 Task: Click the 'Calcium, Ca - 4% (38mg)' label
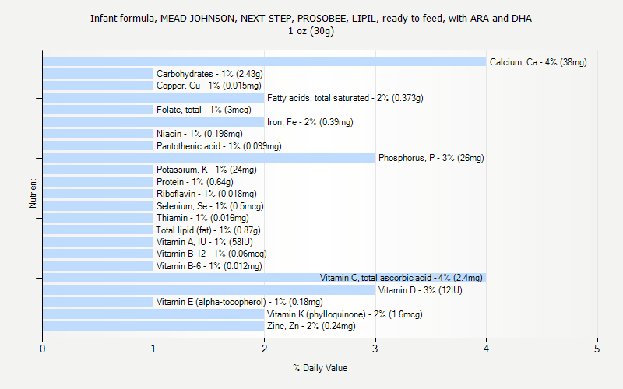click(x=538, y=62)
